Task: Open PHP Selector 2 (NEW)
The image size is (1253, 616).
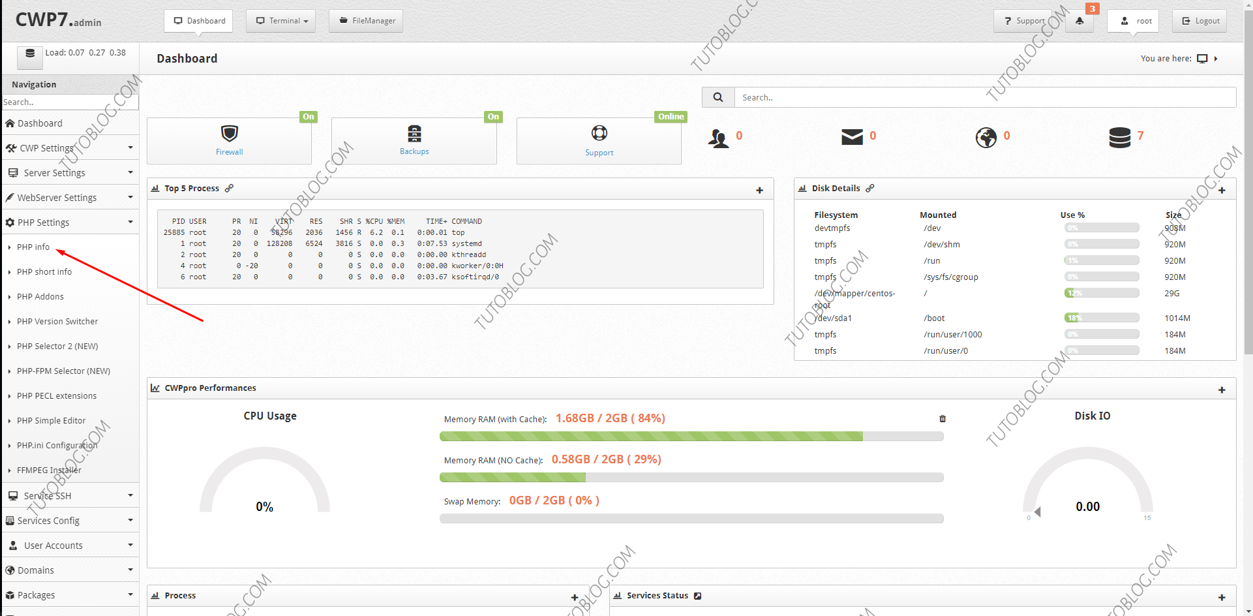Action: click(x=57, y=346)
